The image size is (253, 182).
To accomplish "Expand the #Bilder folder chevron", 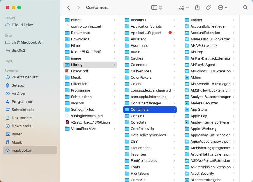I will click(x=234, y=20).
